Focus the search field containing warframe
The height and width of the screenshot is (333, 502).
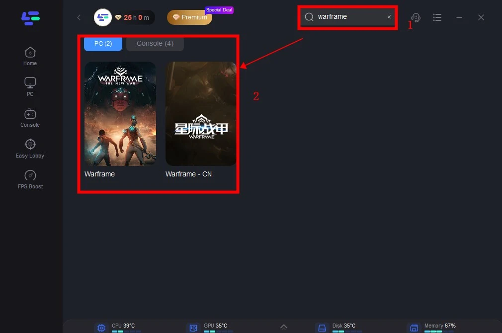[348, 17]
